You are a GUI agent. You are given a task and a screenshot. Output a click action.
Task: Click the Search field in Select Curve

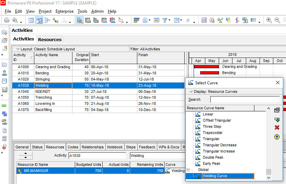(x=245, y=100)
